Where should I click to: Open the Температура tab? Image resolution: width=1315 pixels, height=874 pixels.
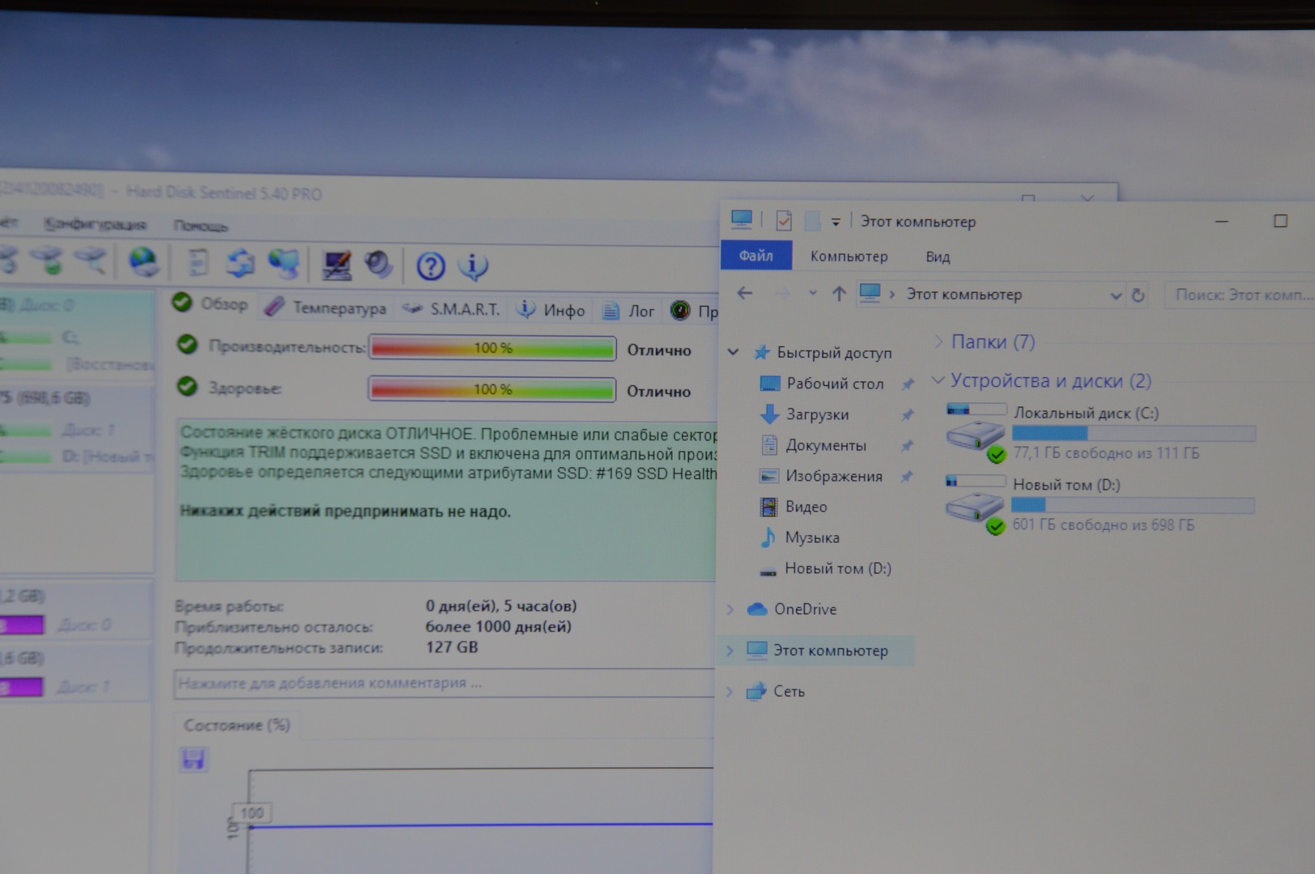pyautogui.click(x=328, y=308)
